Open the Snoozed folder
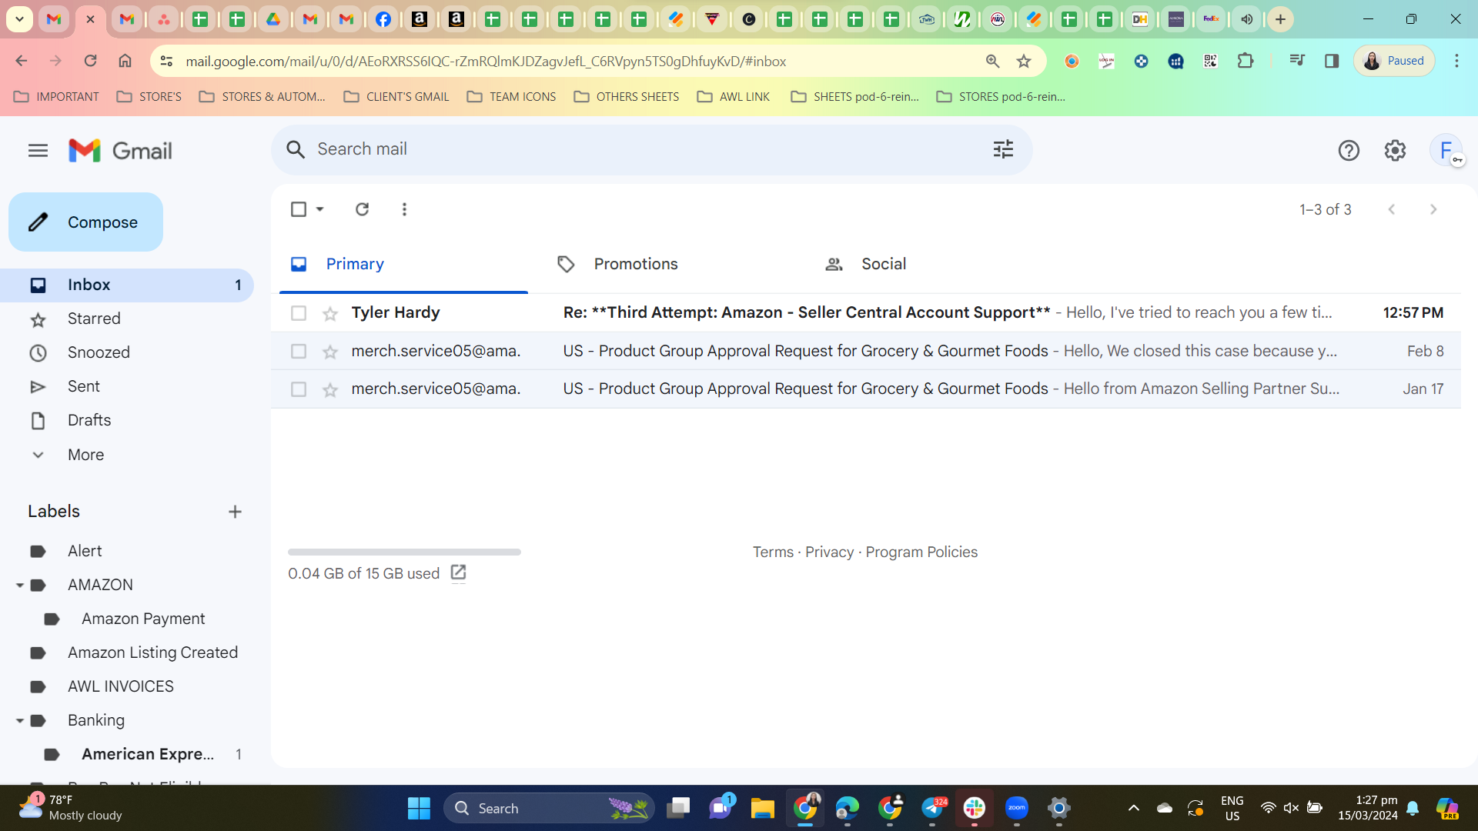 point(99,352)
